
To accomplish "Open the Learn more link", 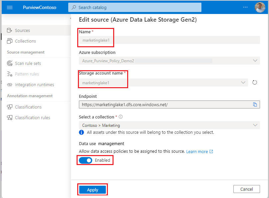I will [x=197, y=151].
